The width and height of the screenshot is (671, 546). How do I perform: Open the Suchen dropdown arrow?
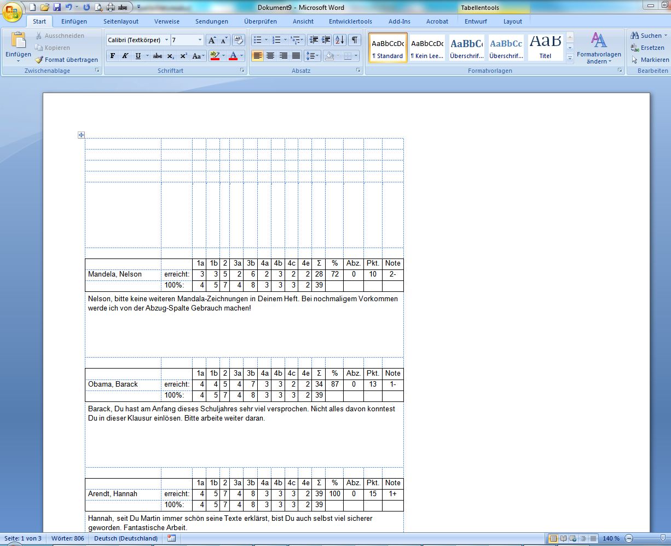pyautogui.click(x=666, y=36)
